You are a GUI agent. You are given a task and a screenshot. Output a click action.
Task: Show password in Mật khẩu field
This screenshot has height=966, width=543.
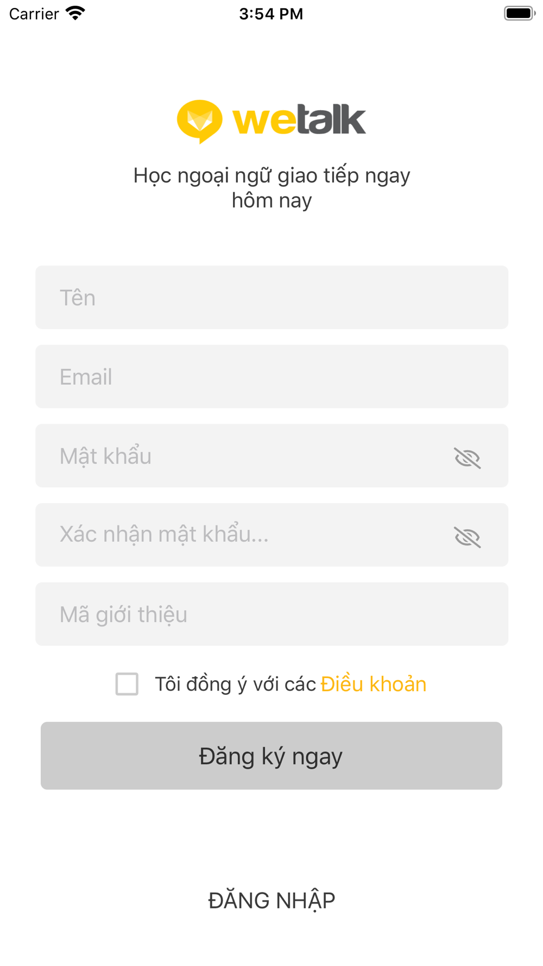pos(467,457)
